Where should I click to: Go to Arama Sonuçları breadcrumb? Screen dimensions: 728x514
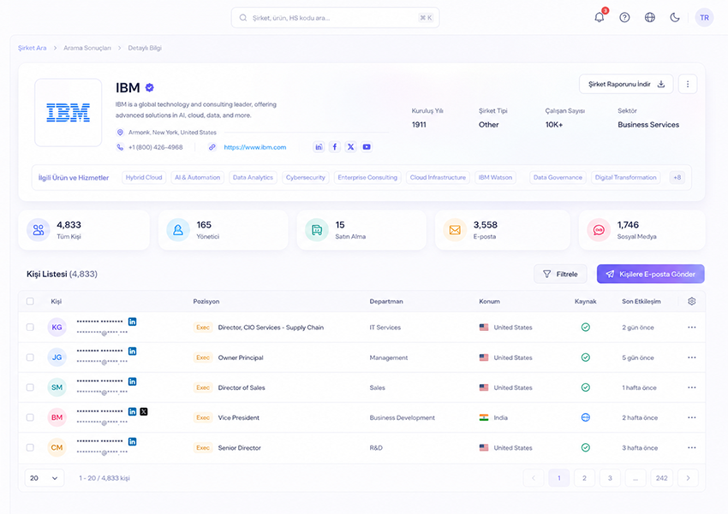point(87,48)
